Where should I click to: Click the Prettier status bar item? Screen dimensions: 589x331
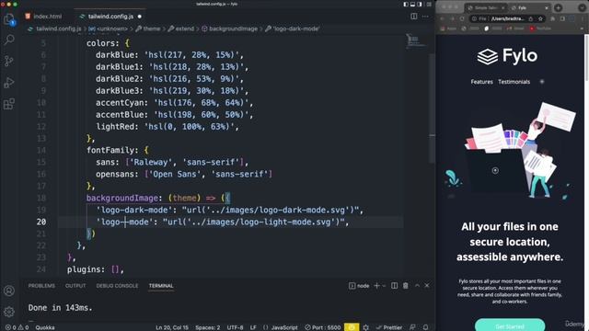[x=389, y=327]
